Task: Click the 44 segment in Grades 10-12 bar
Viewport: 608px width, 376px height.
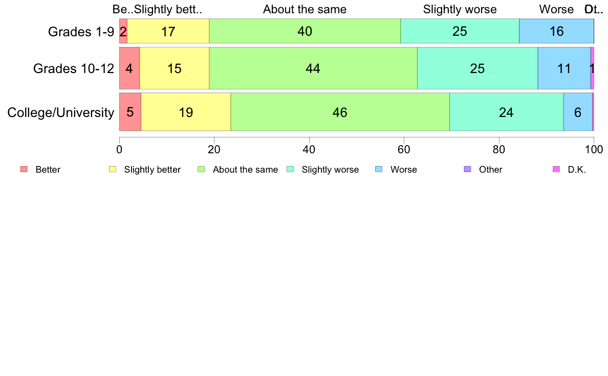Action: tap(313, 68)
